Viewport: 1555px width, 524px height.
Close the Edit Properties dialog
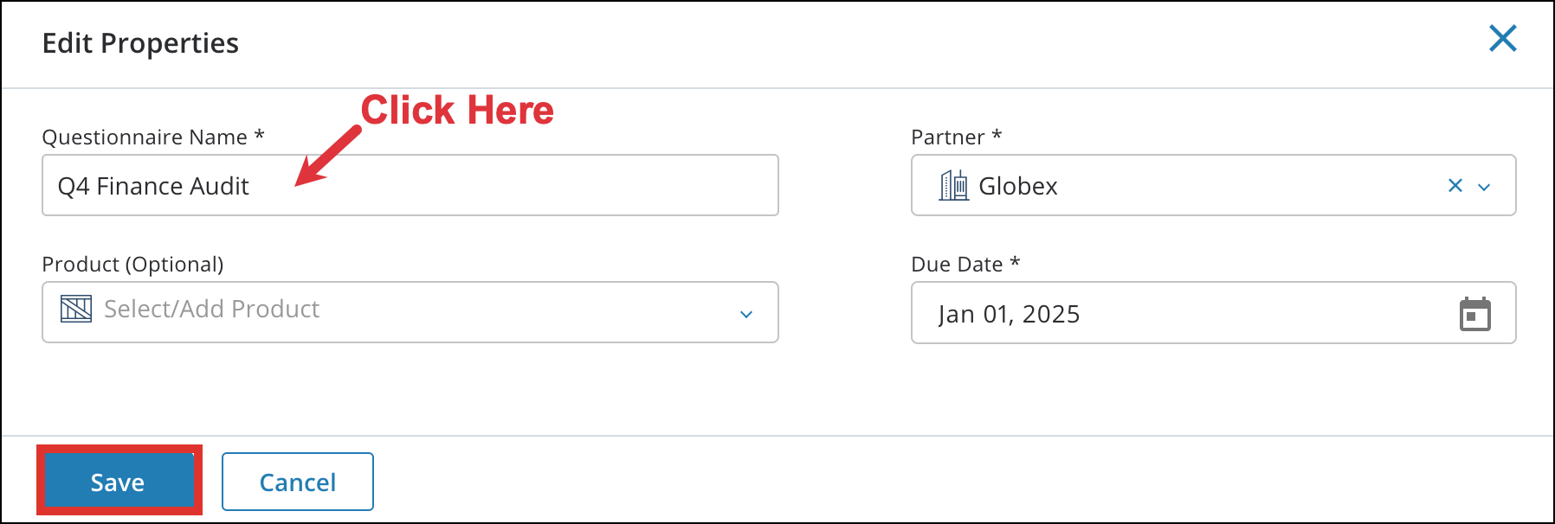[1504, 38]
